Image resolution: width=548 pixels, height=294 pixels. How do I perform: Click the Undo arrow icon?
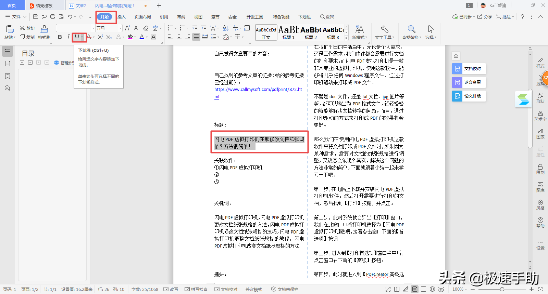[x=70, y=17]
